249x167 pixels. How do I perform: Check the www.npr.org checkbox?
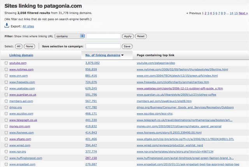(6, 151)
